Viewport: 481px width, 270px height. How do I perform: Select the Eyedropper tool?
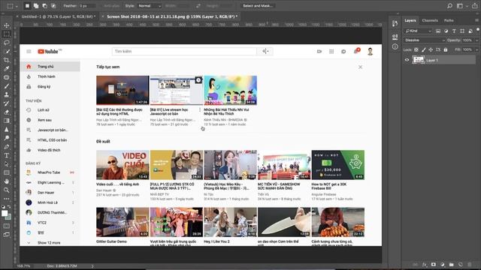7,68
